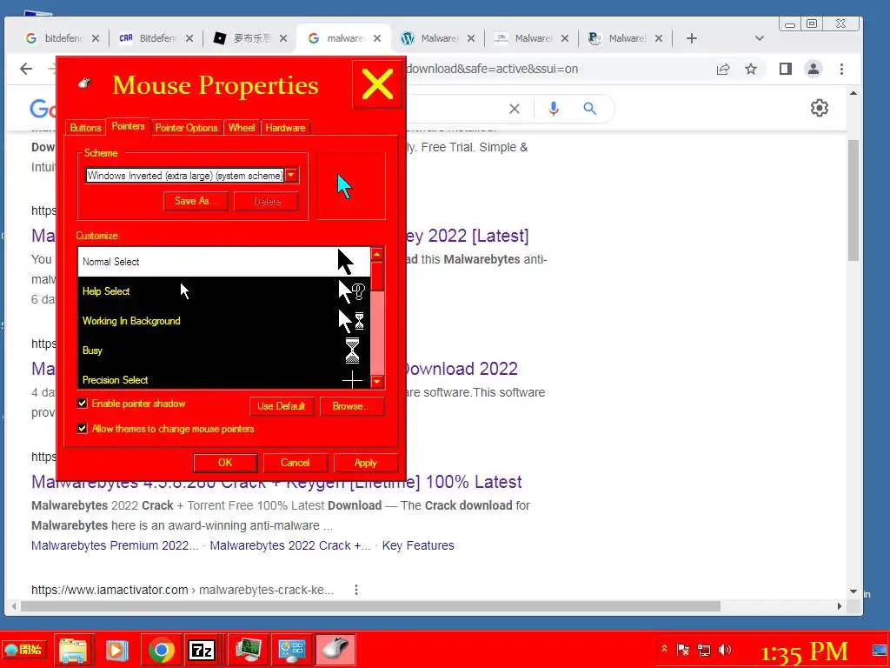Viewport: 890px width, 668px height.
Task: Close the first bitdefender tab
Action: (x=96, y=38)
